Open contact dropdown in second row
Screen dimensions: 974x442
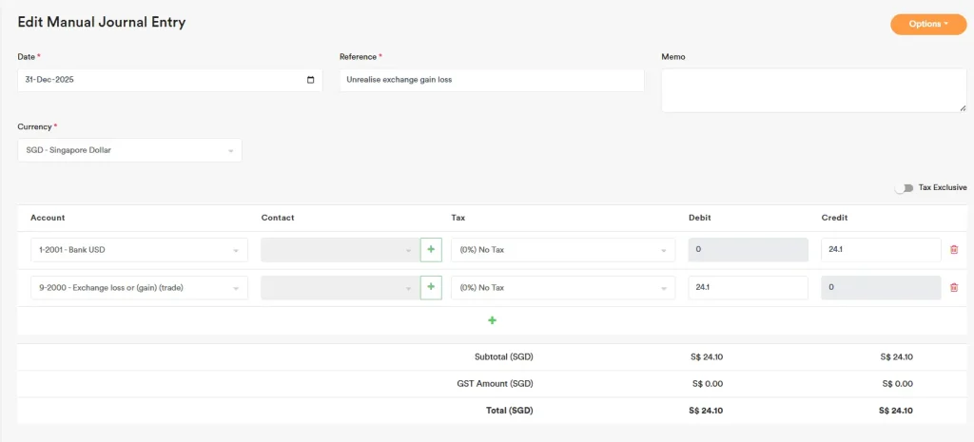tap(340, 287)
